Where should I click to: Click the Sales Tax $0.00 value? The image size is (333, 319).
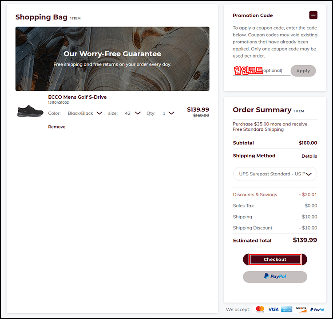coord(311,206)
